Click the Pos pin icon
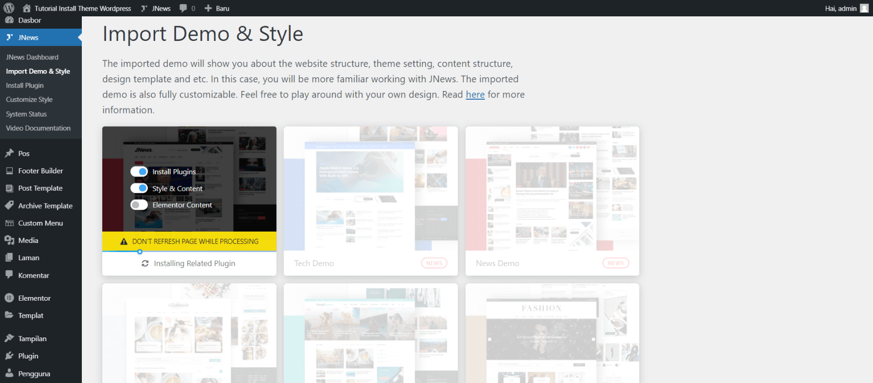Viewport: 873px width, 383px height. (x=9, y=153)
